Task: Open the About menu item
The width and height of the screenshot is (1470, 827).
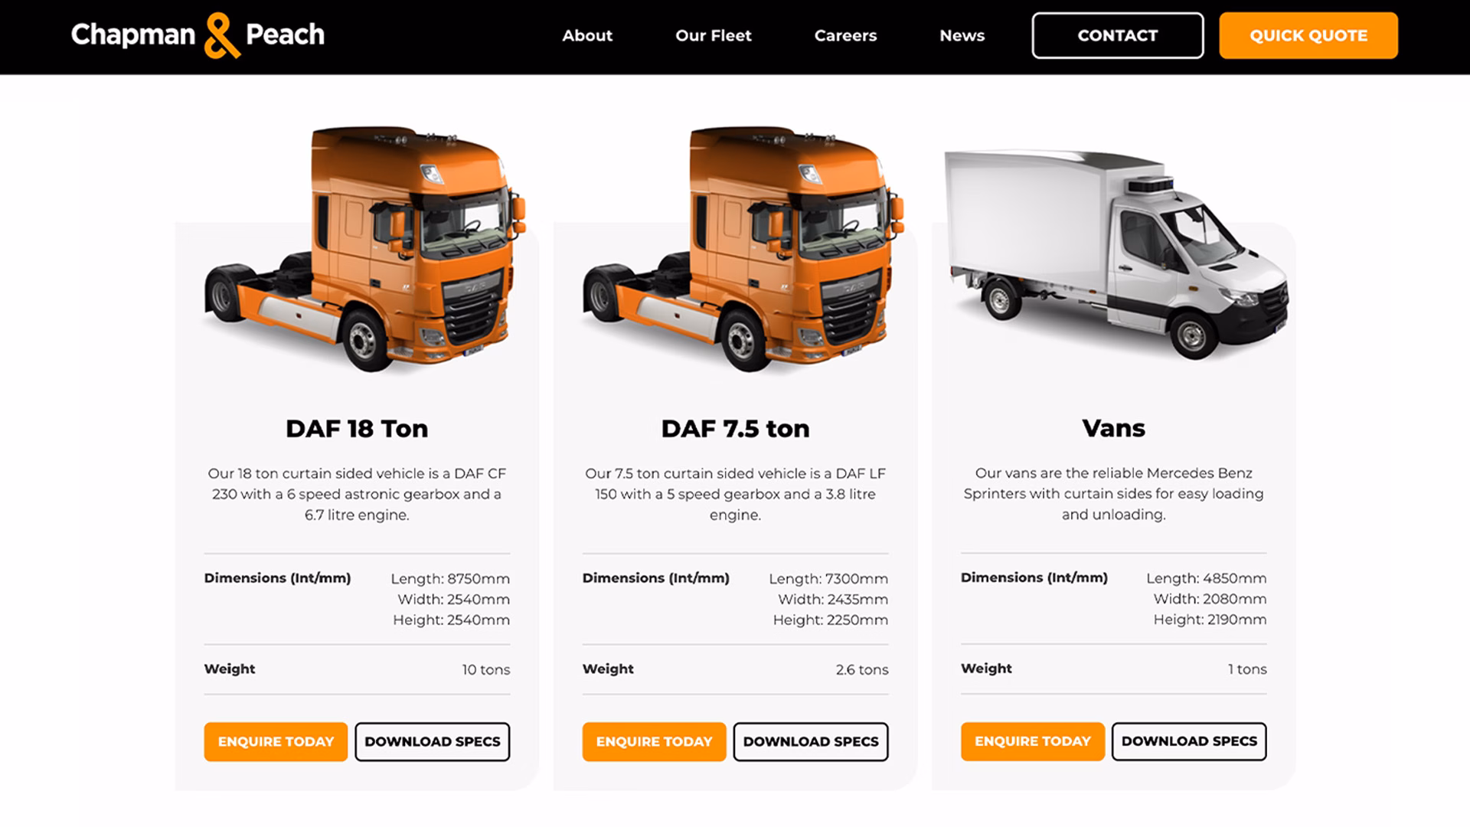Action: [x=587, y=35]
